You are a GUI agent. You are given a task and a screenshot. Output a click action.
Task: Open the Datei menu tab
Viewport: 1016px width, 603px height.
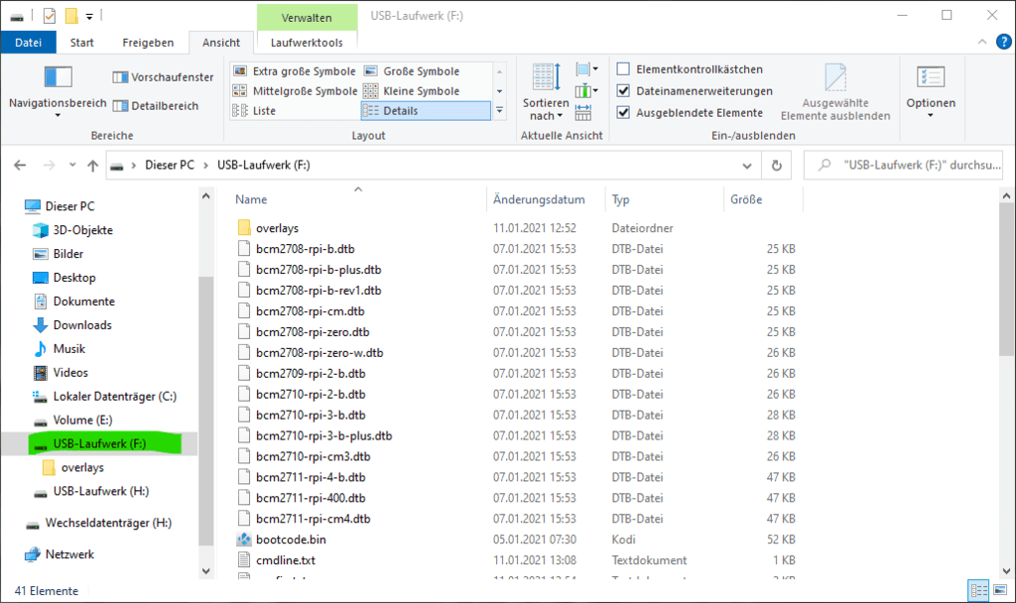[x=28, y=43]
